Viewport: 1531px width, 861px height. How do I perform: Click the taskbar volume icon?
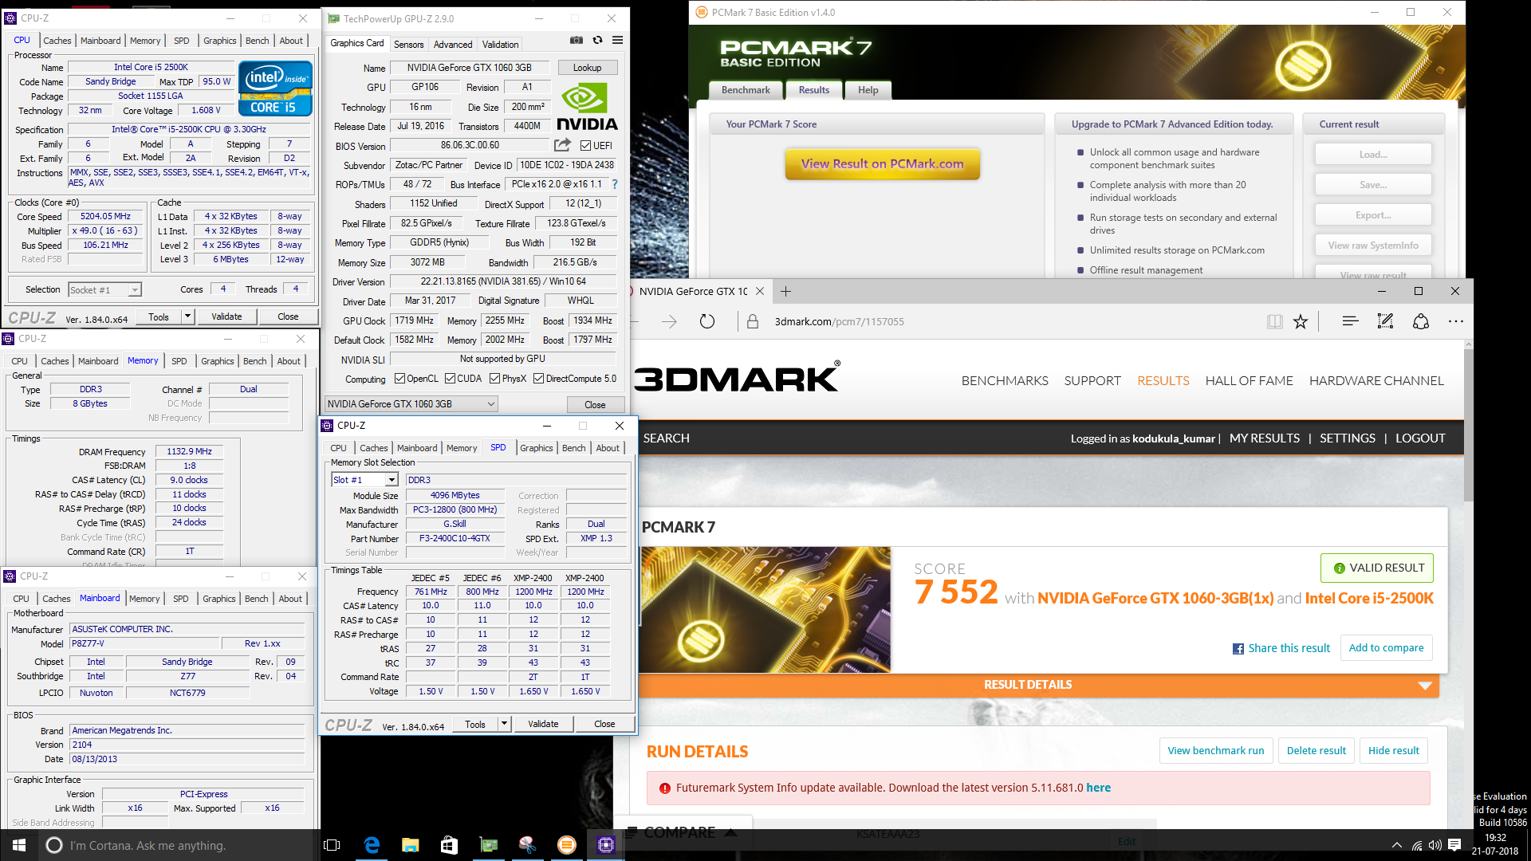tap(1435, 845)
